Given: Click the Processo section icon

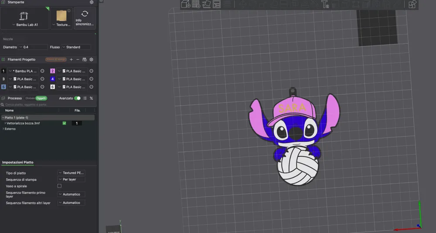Looking at the screenshot, I should 3,98.
